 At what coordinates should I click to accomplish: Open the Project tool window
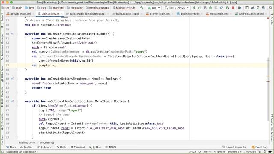coord(2,20)
